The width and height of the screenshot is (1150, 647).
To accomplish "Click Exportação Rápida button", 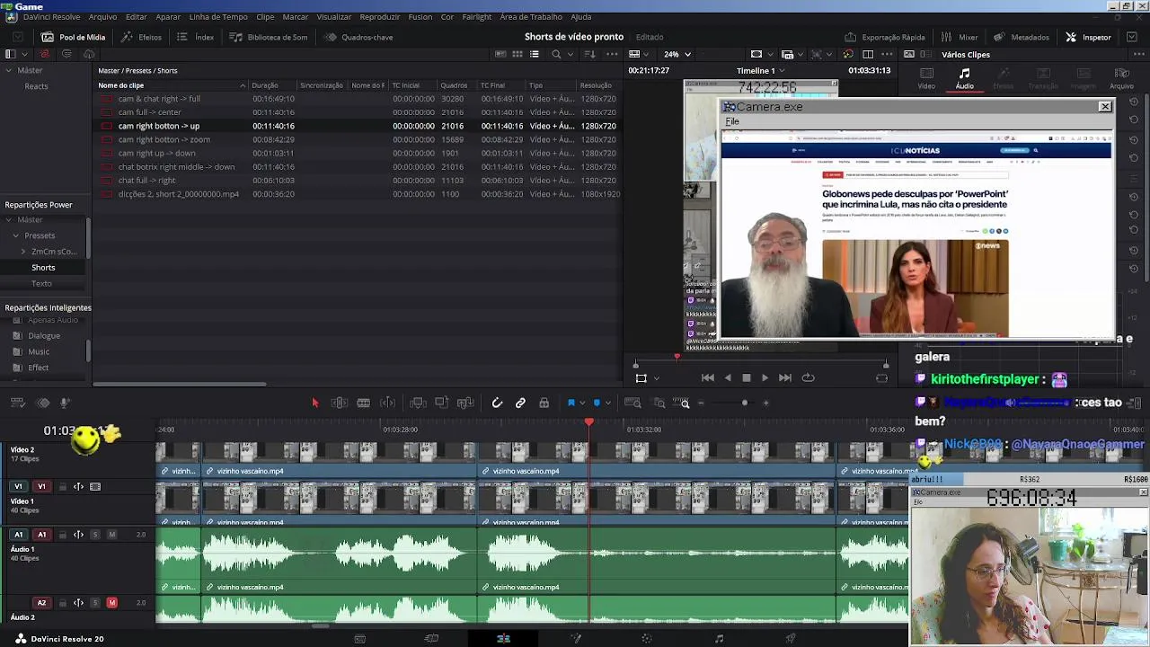I will (885, 37).
